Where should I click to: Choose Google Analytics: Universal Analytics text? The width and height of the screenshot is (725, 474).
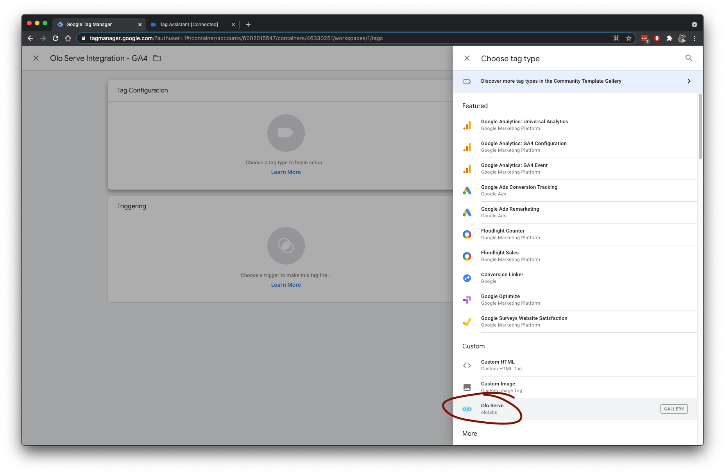pos(525,122)
